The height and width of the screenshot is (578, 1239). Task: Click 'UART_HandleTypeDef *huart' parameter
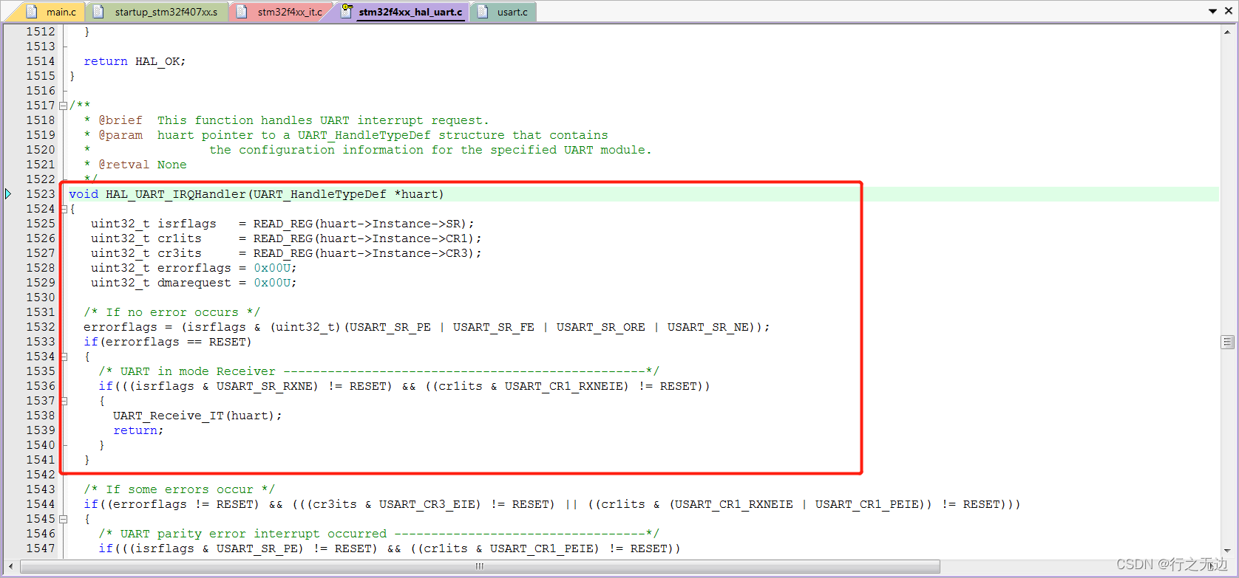point(346,194)
